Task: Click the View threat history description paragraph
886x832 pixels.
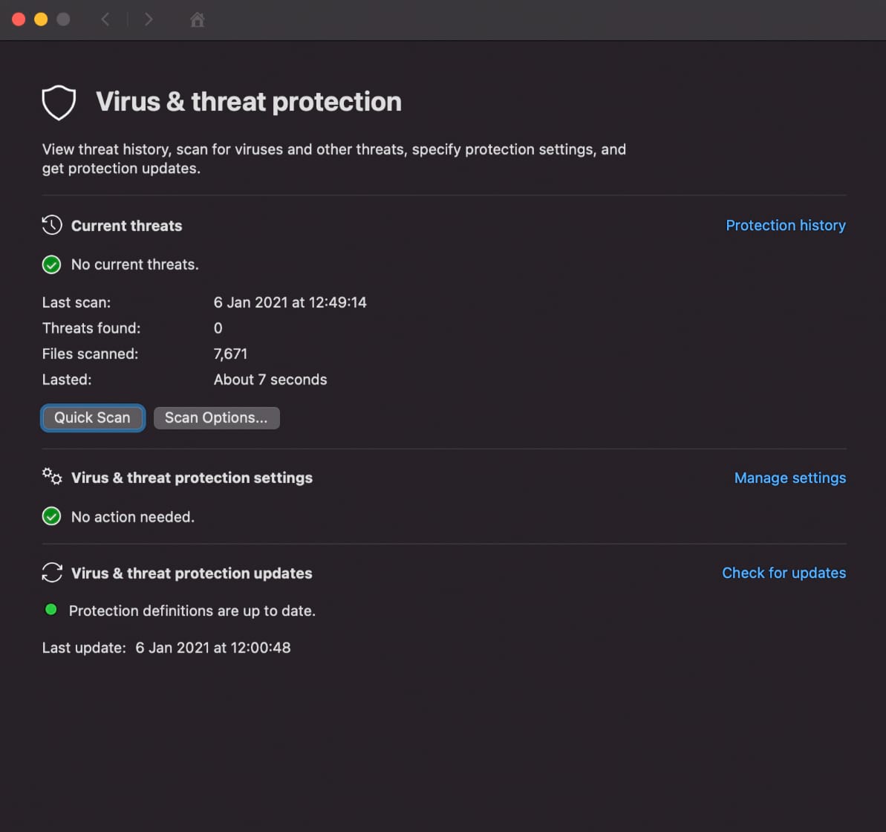Action: pos(334,159)
